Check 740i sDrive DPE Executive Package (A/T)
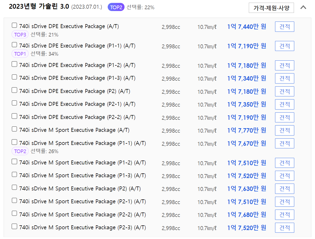315x239 pixels. (x=14, y=25)
